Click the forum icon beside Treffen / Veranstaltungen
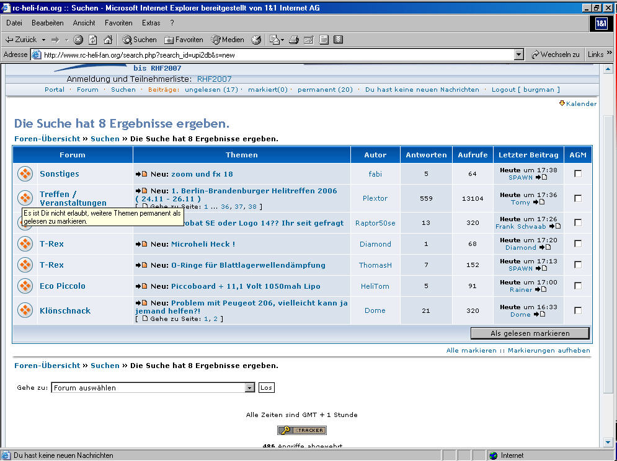The height and width of the screenshot is (461, 617). (25, 198)
